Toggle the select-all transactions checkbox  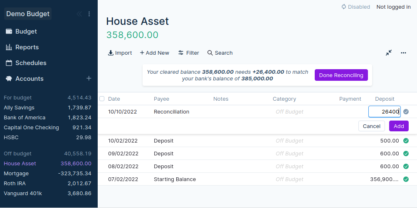tap(102, 99)
